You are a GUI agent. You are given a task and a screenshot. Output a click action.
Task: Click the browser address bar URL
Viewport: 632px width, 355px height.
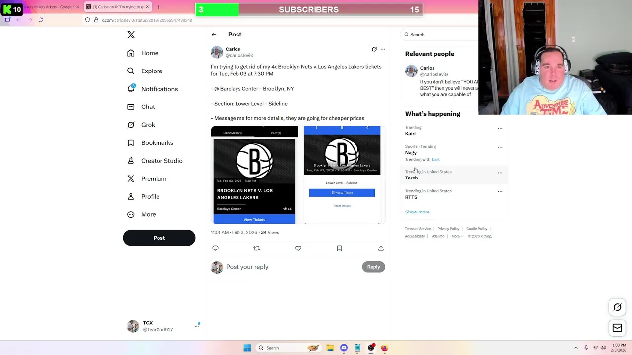tap(147, 20)
